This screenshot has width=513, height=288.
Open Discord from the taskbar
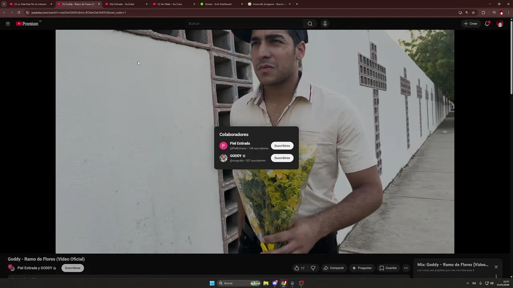point(275,283)
